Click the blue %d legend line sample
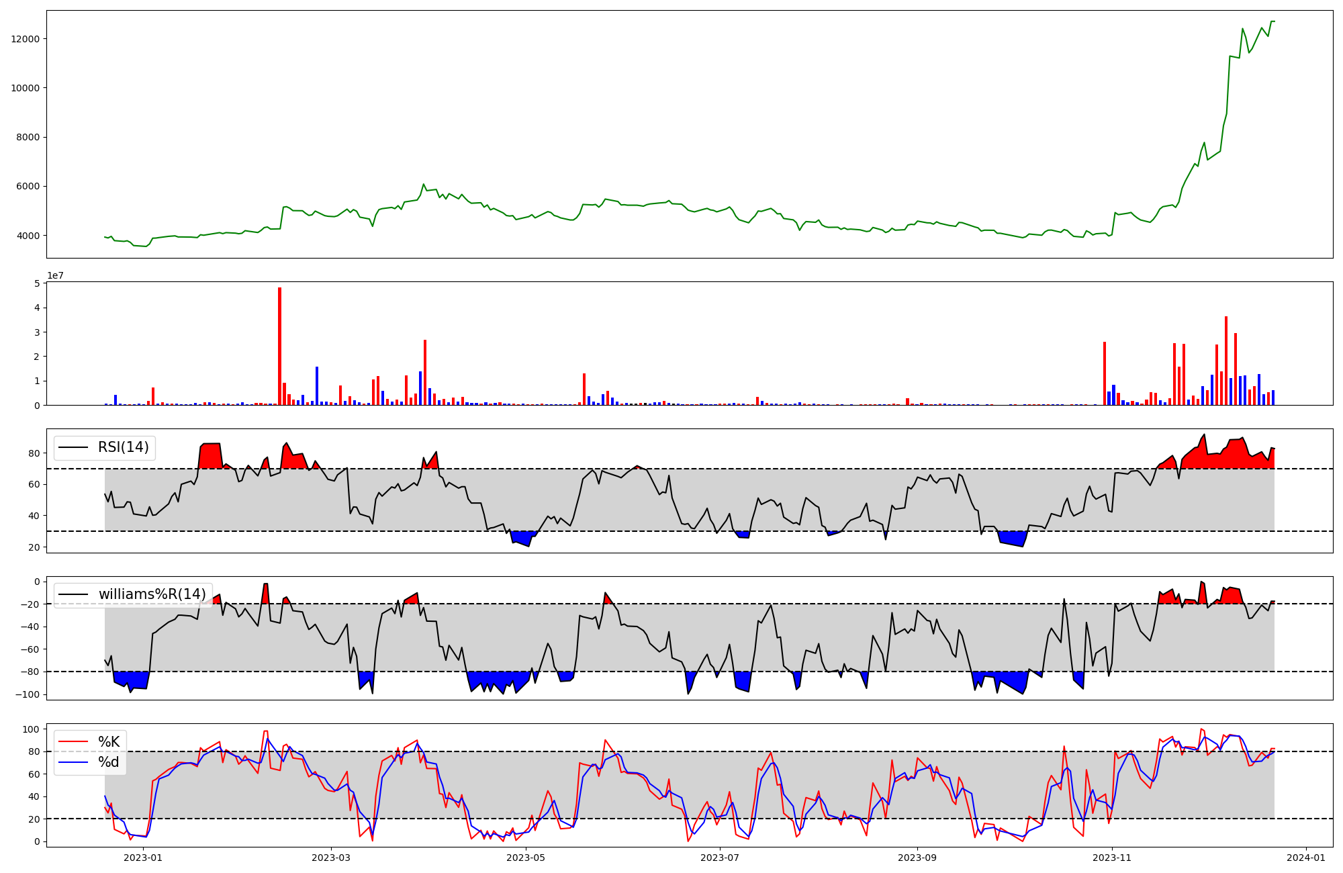Viewport: 1343px width, 873px height. click(73, 762)
